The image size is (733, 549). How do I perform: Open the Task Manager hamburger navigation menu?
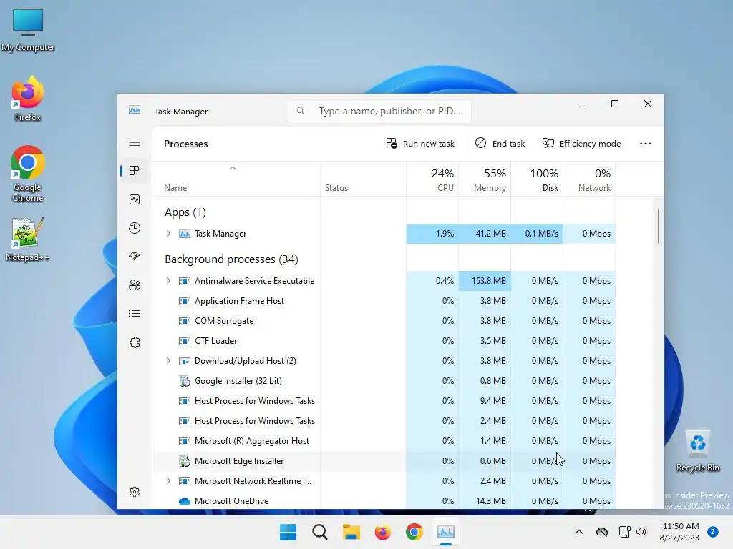pyautogui.click(x=135, y=142)
